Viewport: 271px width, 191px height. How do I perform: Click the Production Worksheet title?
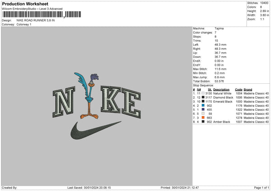click(25, 4)
